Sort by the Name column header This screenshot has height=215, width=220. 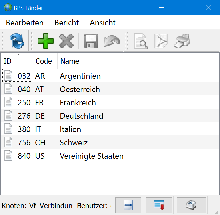(x=70, y=61)
